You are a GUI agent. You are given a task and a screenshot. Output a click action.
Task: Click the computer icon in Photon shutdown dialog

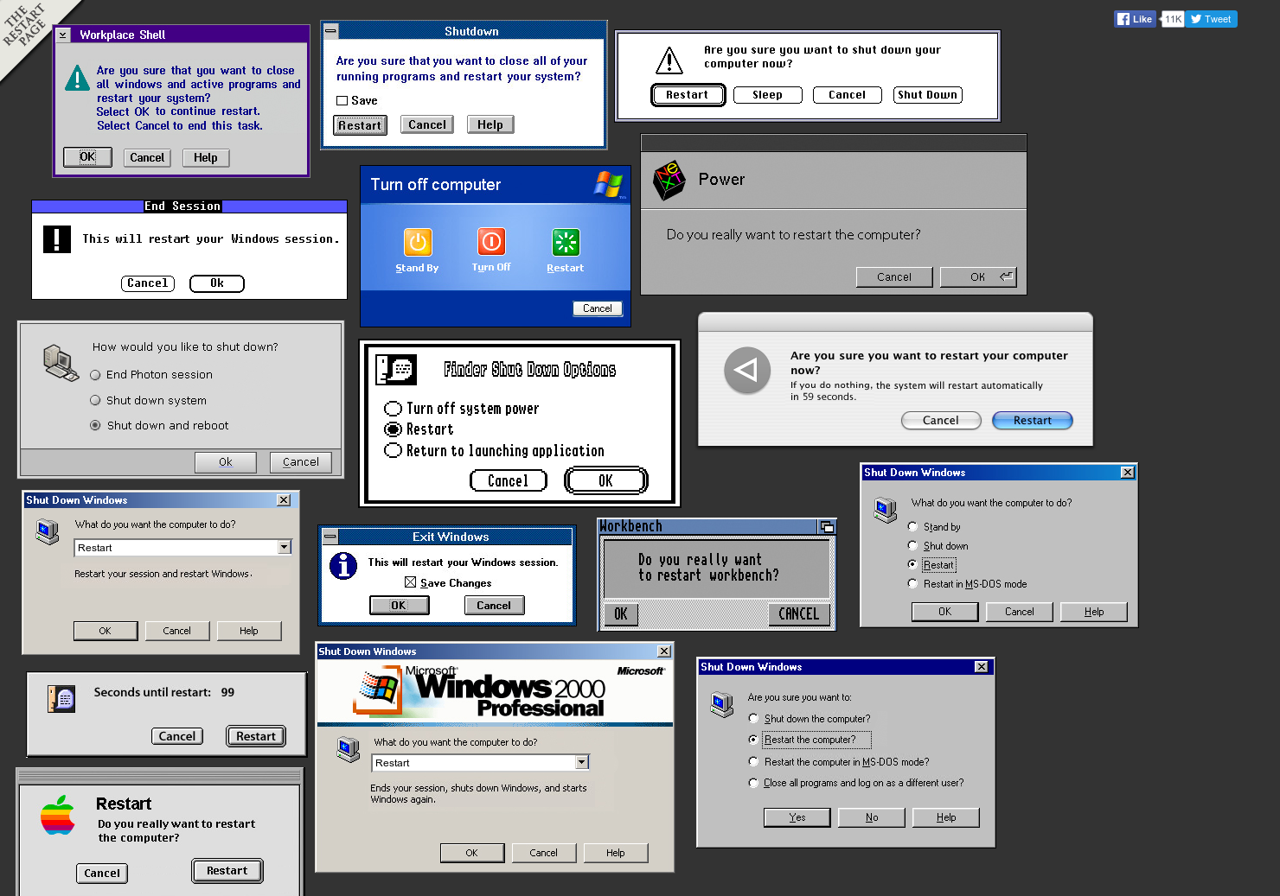pos(61,362)
